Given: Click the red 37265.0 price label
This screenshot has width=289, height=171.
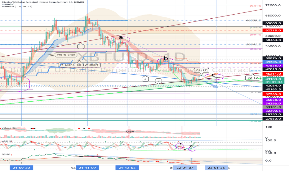Looking at the screenshot, I should coord(273,94).
